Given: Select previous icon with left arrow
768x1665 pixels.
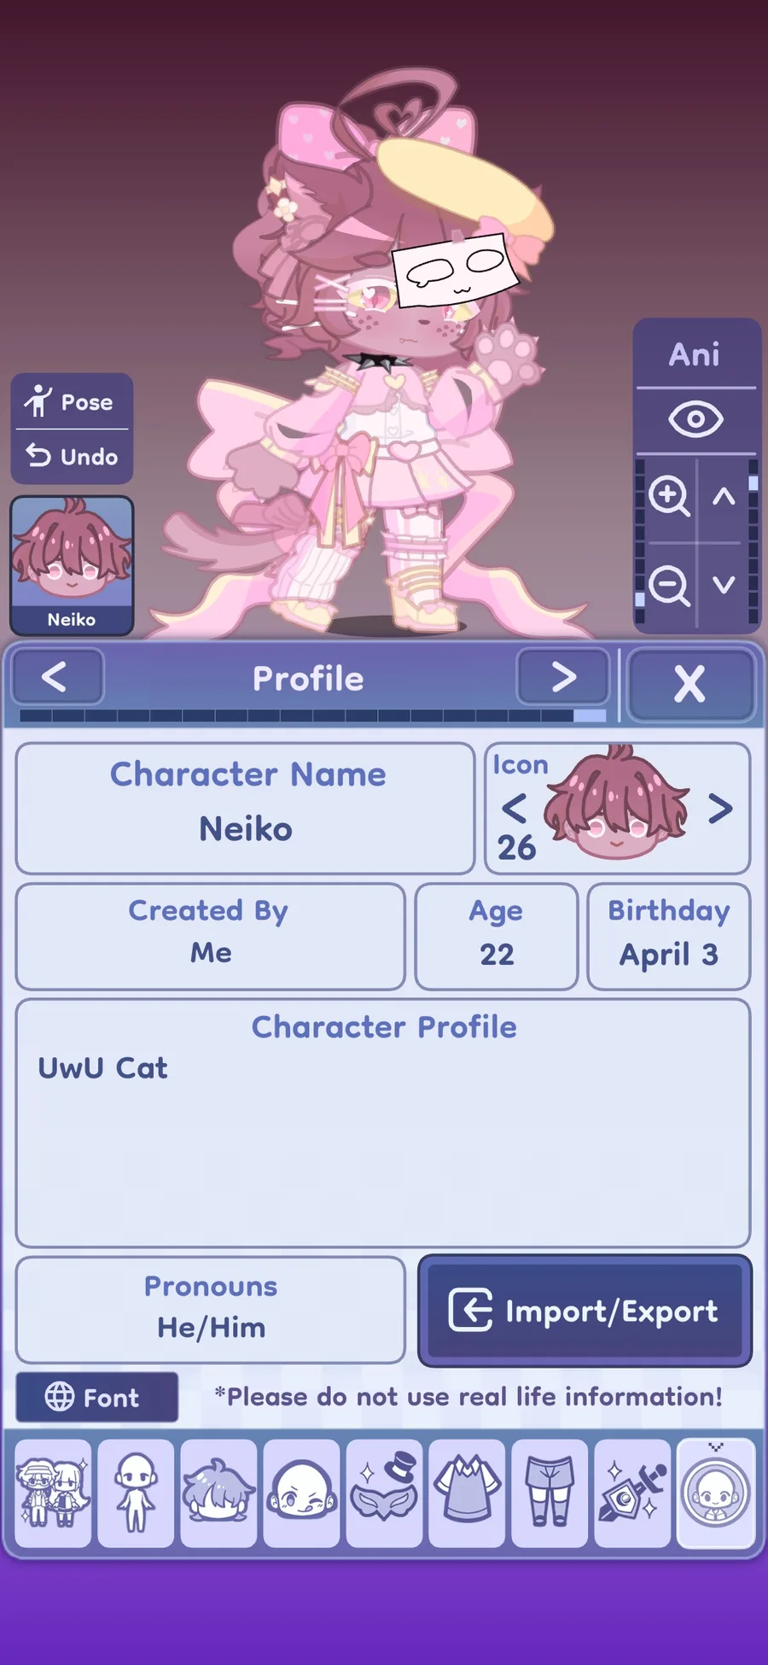Looking at the screenshot, I should pos(514,808).
